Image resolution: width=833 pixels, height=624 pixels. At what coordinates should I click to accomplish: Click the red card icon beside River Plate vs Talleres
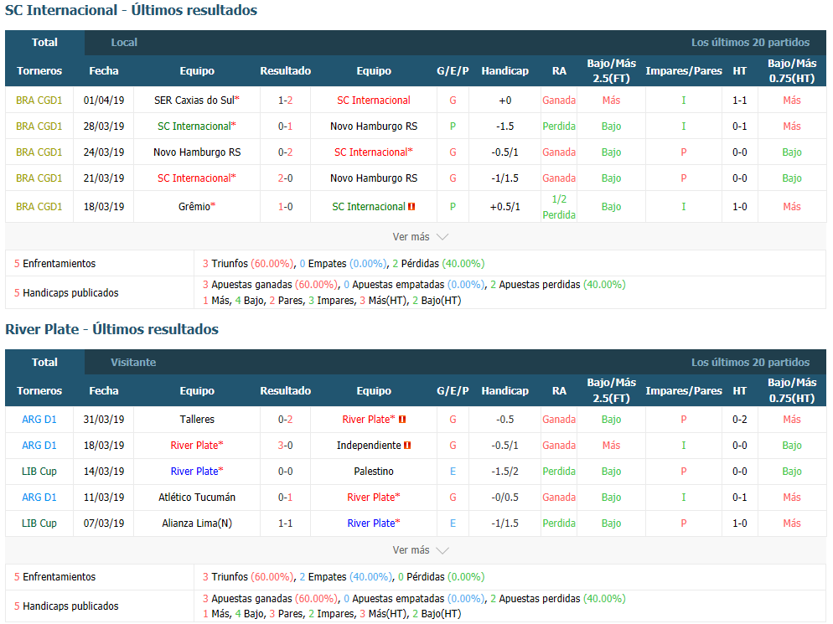pyautogui.click(x=402, y=420)
